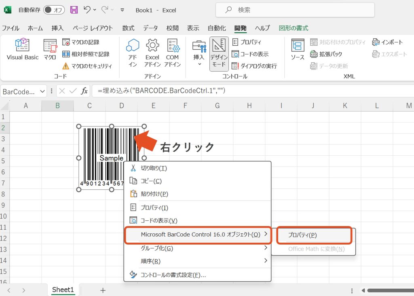Open the 数式 tab

(128, 28)
